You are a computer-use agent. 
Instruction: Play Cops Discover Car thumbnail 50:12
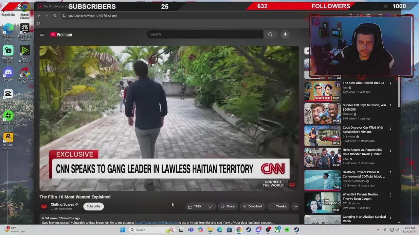click(x=322, y=135)
